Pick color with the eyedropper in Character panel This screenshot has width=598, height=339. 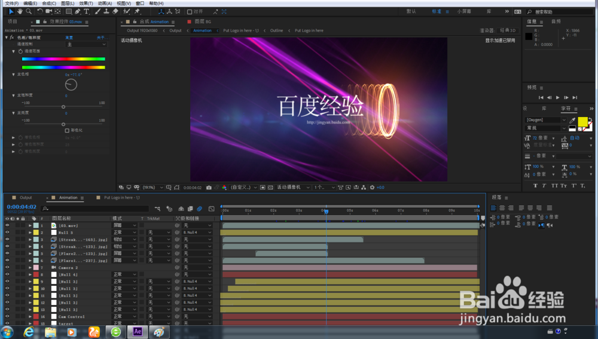[572, 120]
